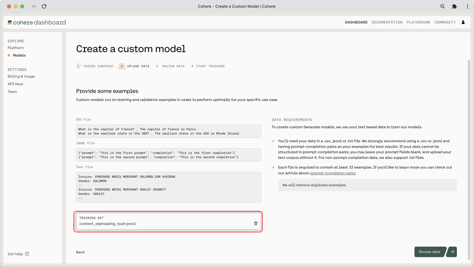Open Playground in top navigation
This screenshot has height=267, width=474.
418,22
